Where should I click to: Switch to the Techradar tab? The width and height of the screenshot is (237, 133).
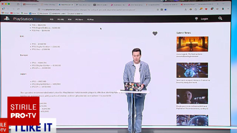[118, 5]
